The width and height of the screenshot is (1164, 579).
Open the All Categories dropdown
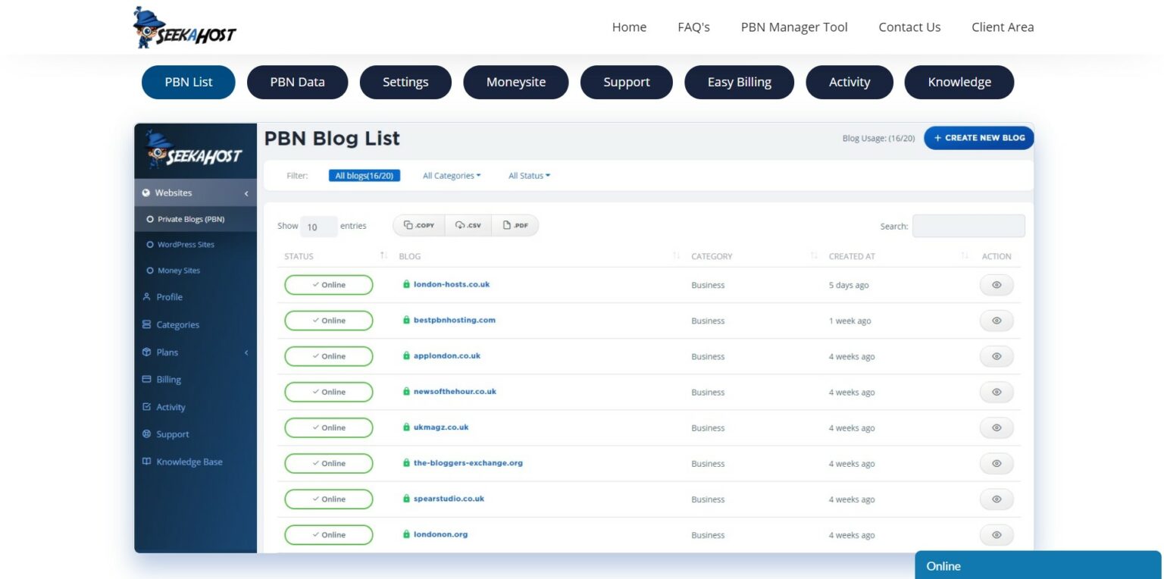coord(451,175)
